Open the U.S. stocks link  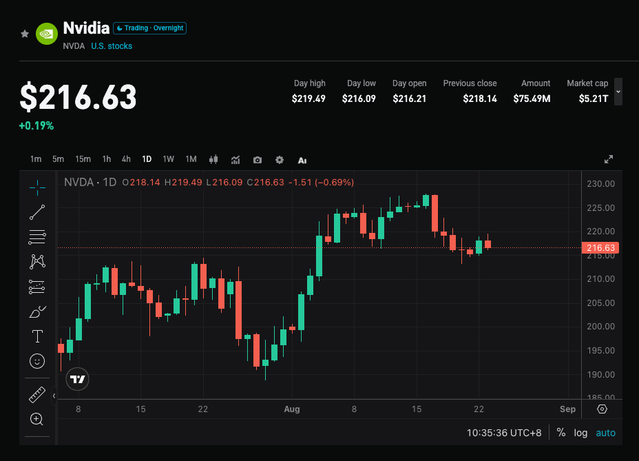[112, 46]
